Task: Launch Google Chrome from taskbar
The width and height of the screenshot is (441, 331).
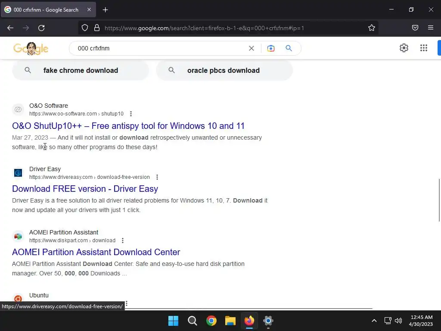Action: (211, 321)
